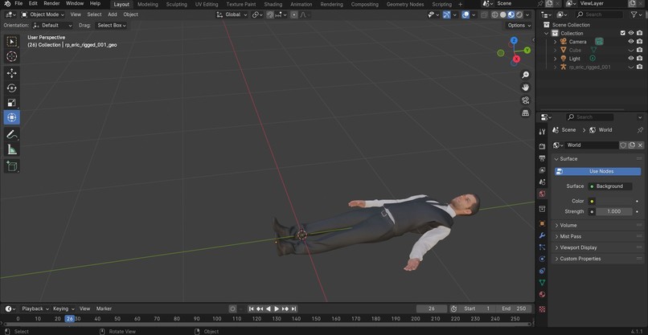Open the Object properties tab
Screen dimensions: 648x335
pos(542,223)
